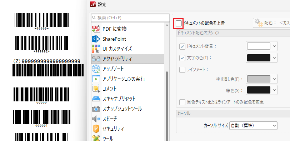Open the カーソル サイズ combo box
Screen dimensions: 290x141
pyautogui.click(x=253, y=126)
